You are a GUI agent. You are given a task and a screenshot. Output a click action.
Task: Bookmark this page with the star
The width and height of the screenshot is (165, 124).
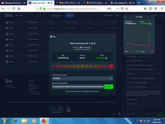coord(127,9)
